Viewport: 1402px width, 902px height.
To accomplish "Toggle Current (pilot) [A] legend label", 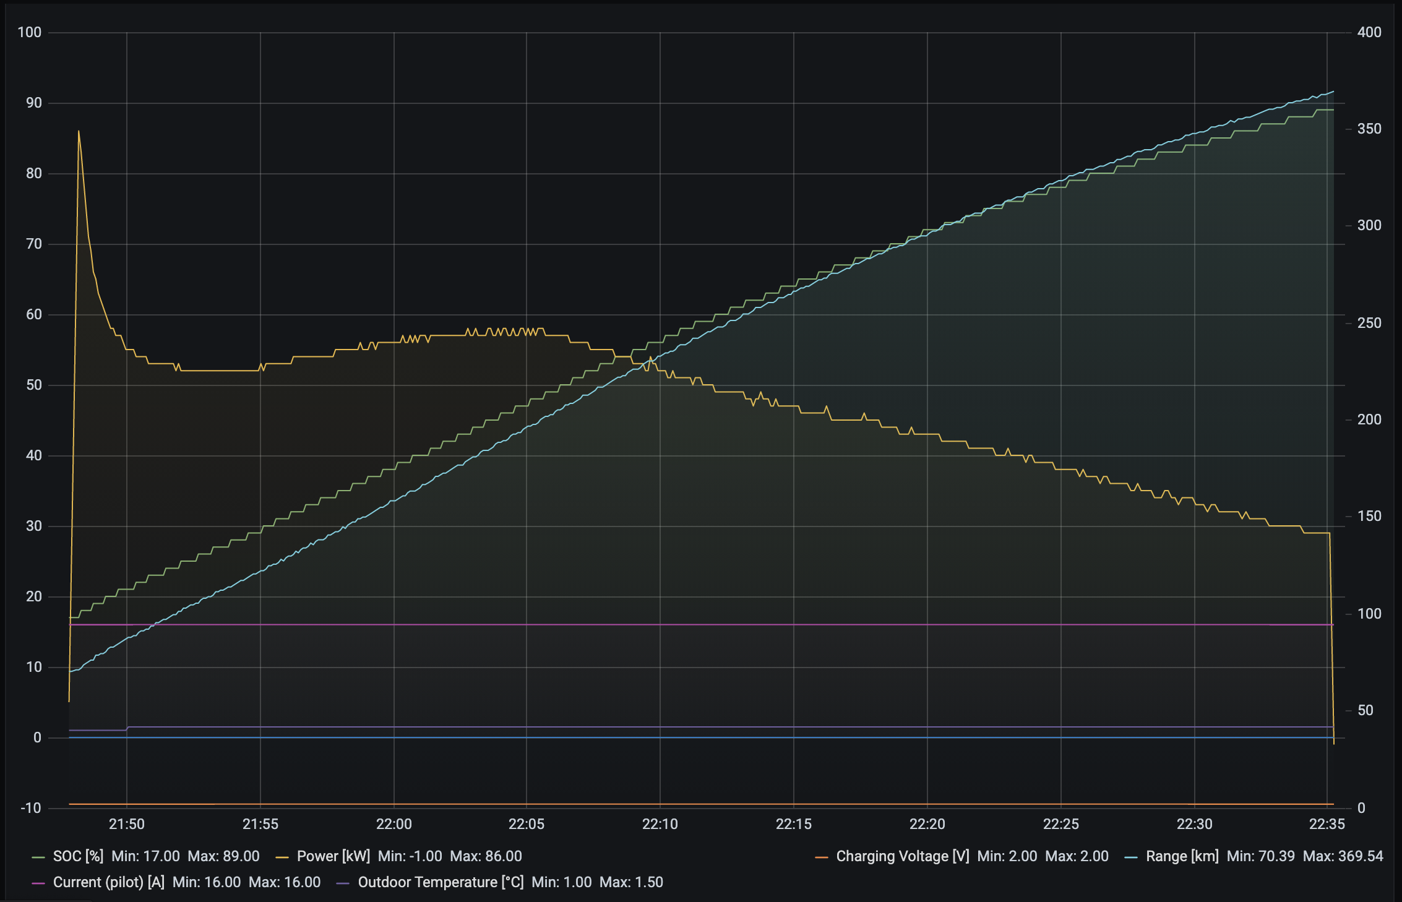I will (109, 882).
